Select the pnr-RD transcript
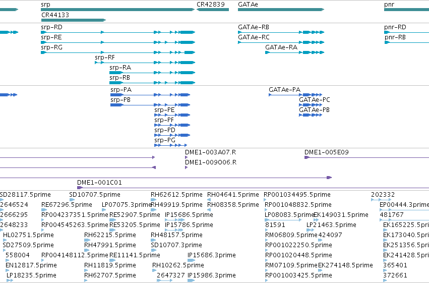 point(406,32)
